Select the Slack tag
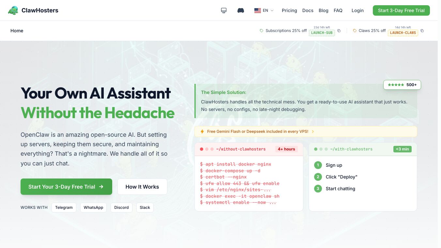Image resolution: width=441 pixels, height=248 pixels. click(x=145, y=208)
